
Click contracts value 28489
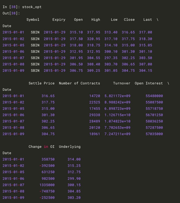click(95, 121)
